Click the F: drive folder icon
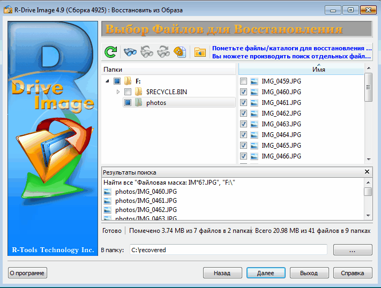Image resolution: width=381 pixels, height=288 pixels. pos(128,81)
